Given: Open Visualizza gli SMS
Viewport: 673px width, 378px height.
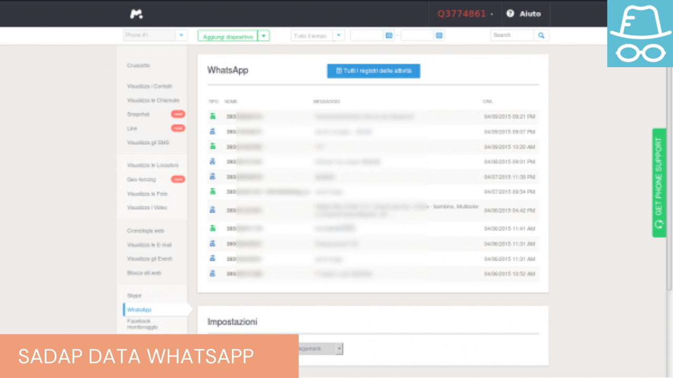Looking at the screenshot, I should click(x=148, y=142).
